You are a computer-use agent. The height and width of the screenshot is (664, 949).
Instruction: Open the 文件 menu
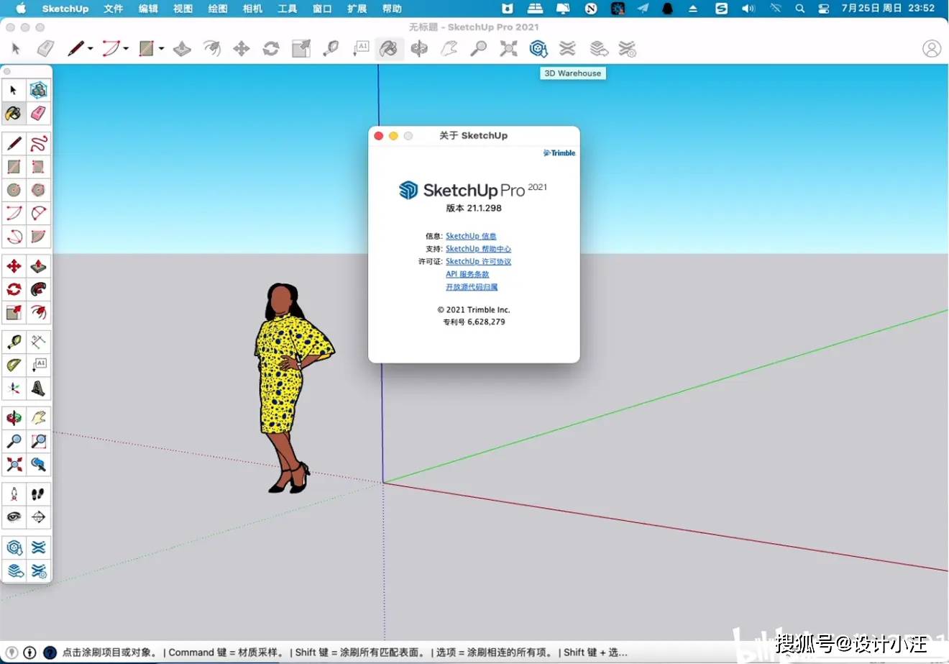pyautogui.click(x=113, y=9)
